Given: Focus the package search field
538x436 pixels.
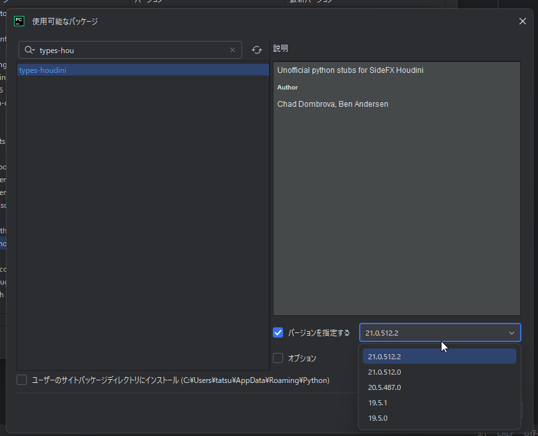Looking at the screenshot, I should pos(130,50).
